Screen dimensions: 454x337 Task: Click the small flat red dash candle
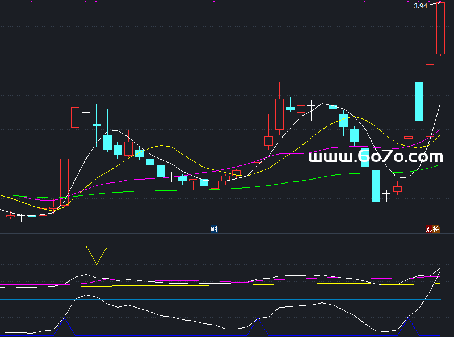click(408, 138)
